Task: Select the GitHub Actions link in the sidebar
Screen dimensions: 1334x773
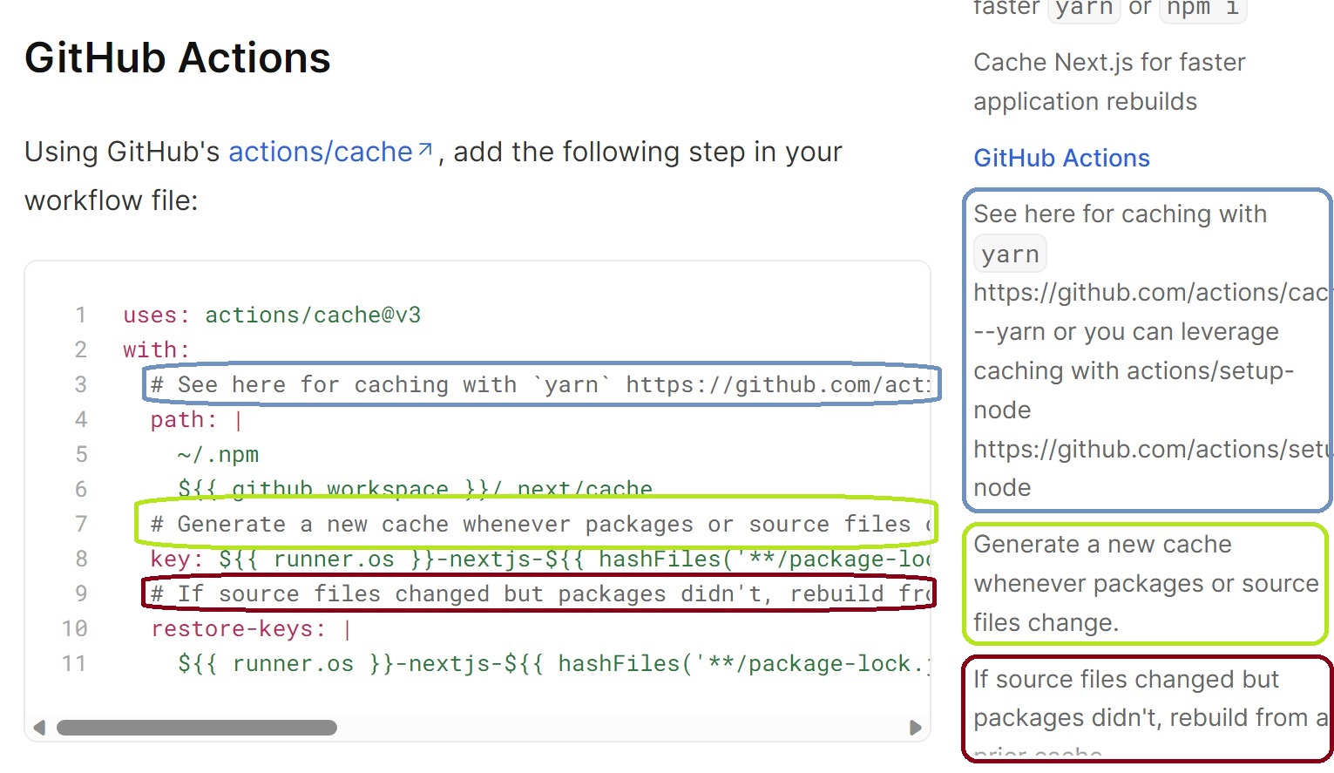Action: click(x=1061, y=158)
